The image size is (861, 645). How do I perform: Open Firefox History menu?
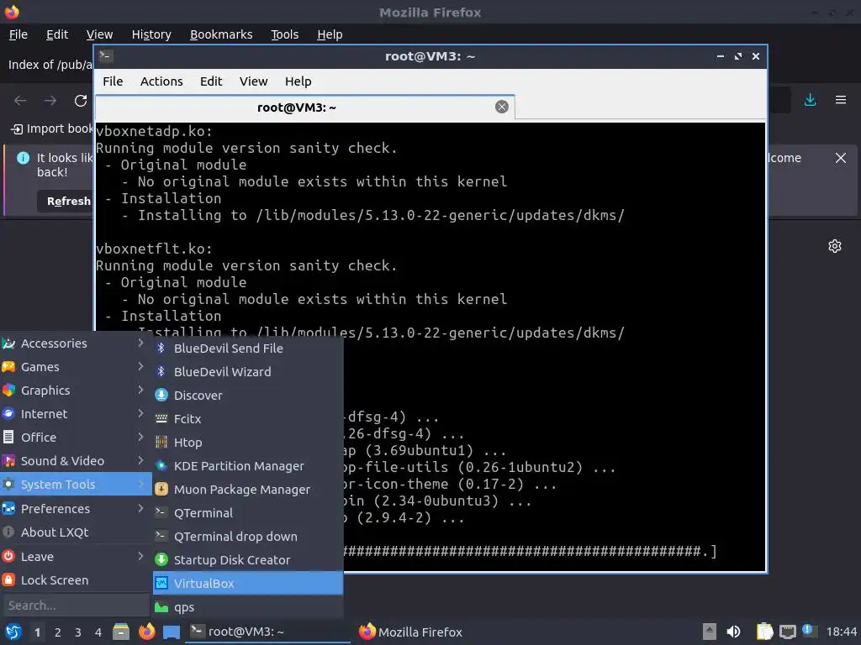[151, 34]
